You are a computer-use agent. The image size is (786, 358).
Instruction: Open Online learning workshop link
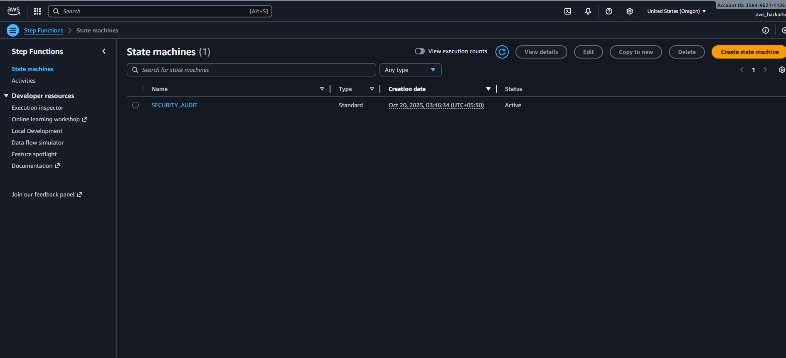pyautogui.click(x=49, y=119)
